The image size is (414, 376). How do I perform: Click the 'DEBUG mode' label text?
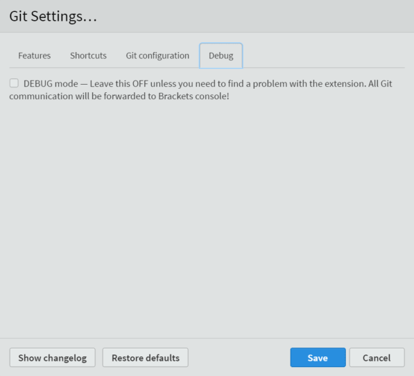(51, 84)
